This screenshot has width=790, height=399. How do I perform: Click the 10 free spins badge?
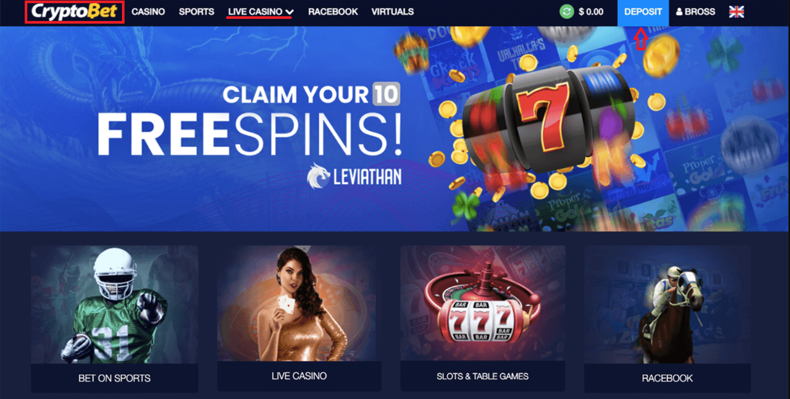click(386, 94)
